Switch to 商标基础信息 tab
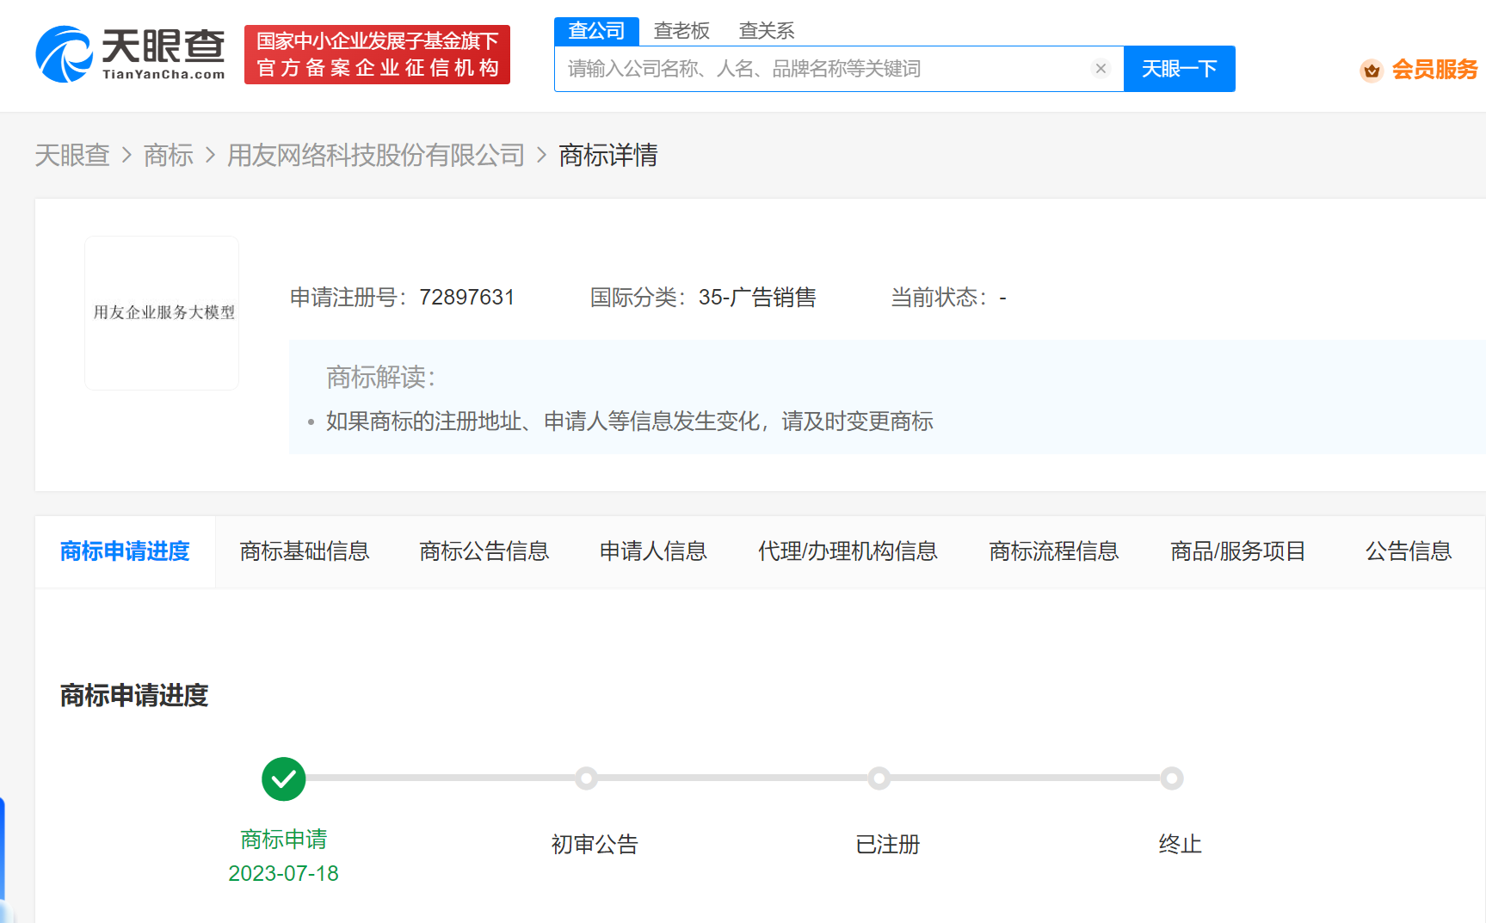Image resolution: width=1486 pixels, height=923 pixels. (x=305, y=551)
